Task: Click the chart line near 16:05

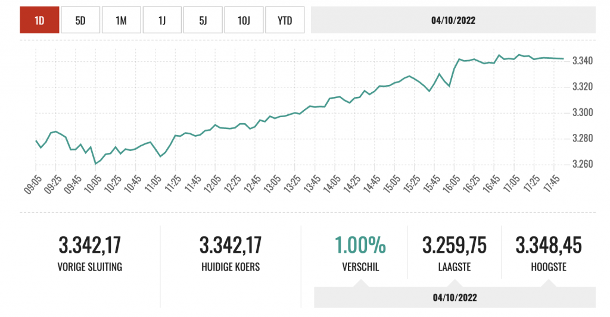Action: point(455,67)
